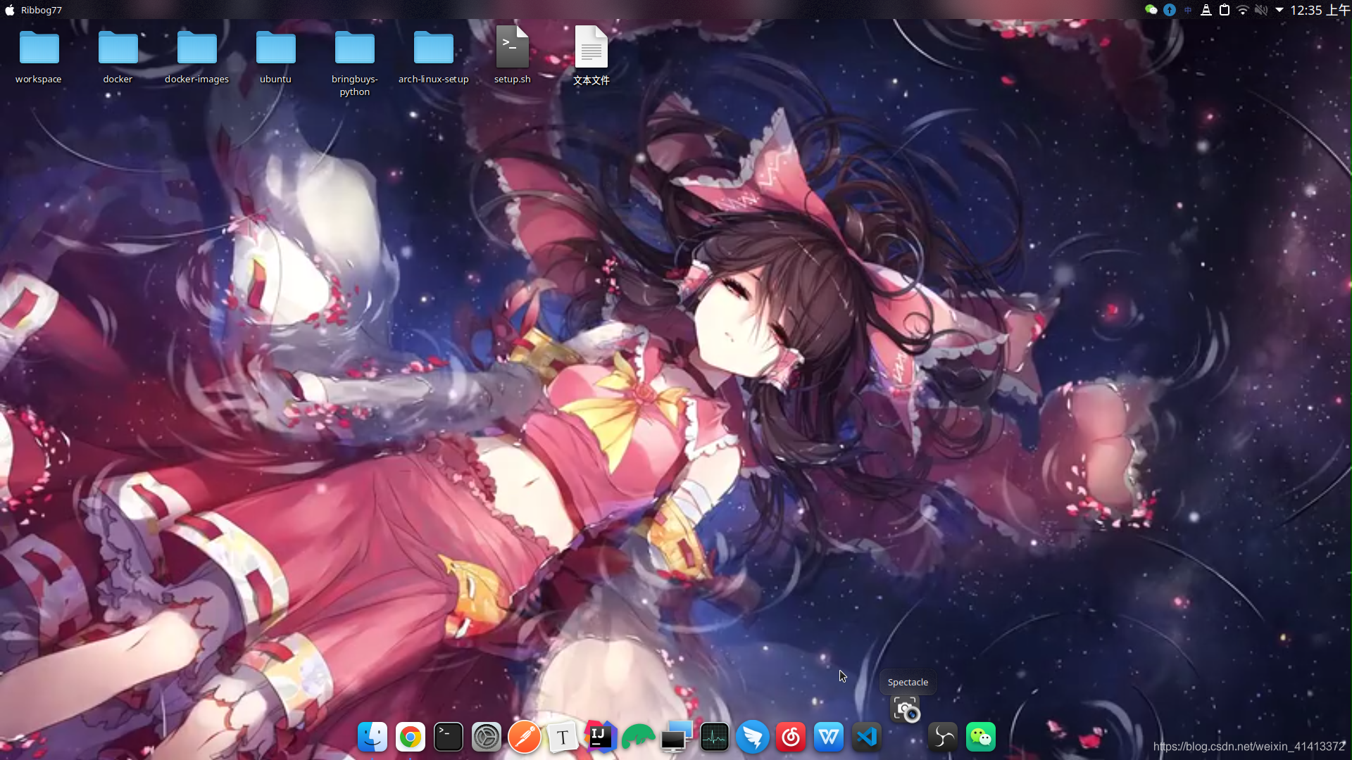The image size is (1352, 760).
Task: Open OBS Studio from the dock
Action: point(942,737)
